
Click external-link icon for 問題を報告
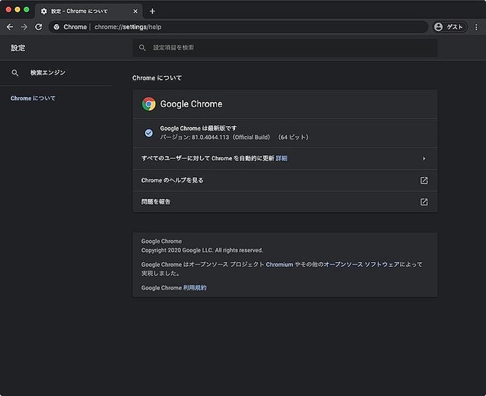(424, 202)
